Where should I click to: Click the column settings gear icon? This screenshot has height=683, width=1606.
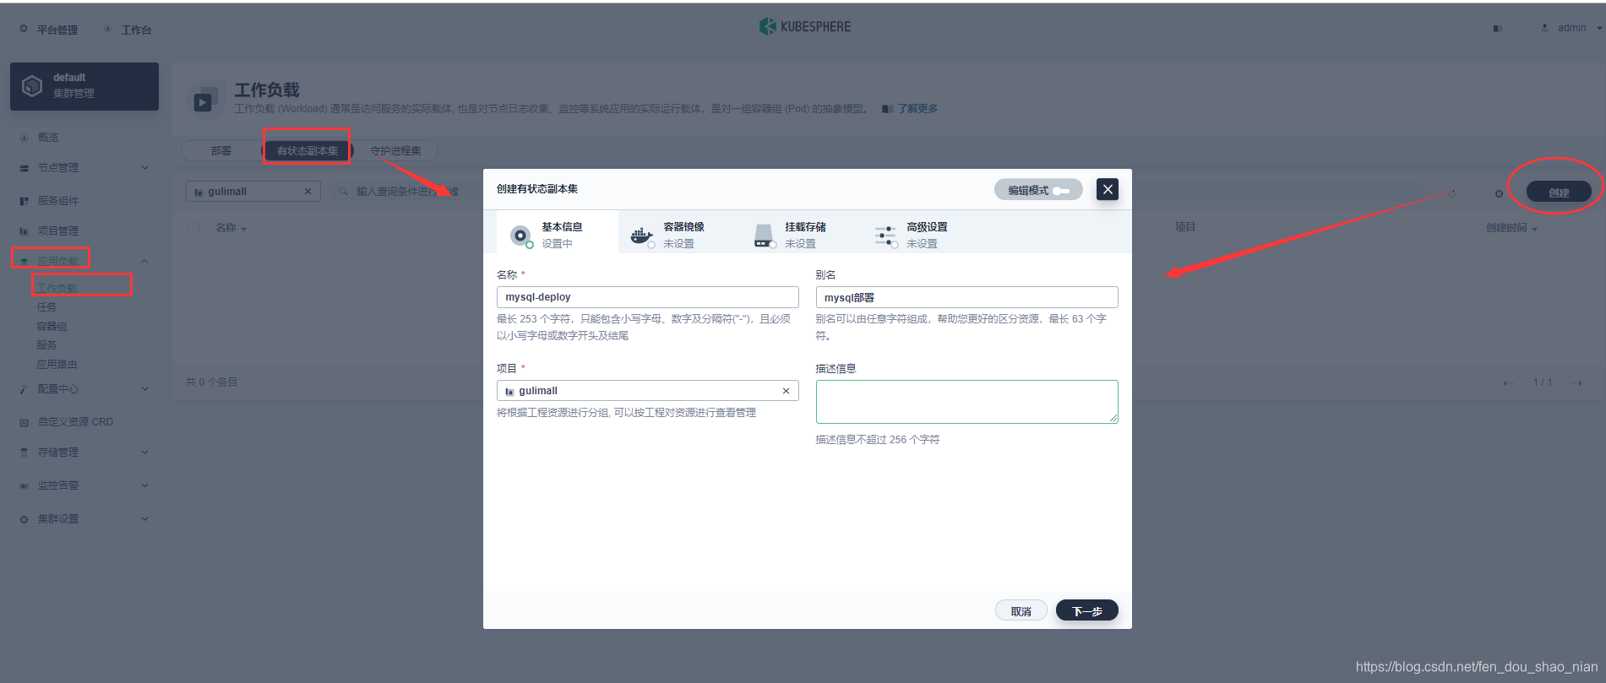coord(1499,193)
